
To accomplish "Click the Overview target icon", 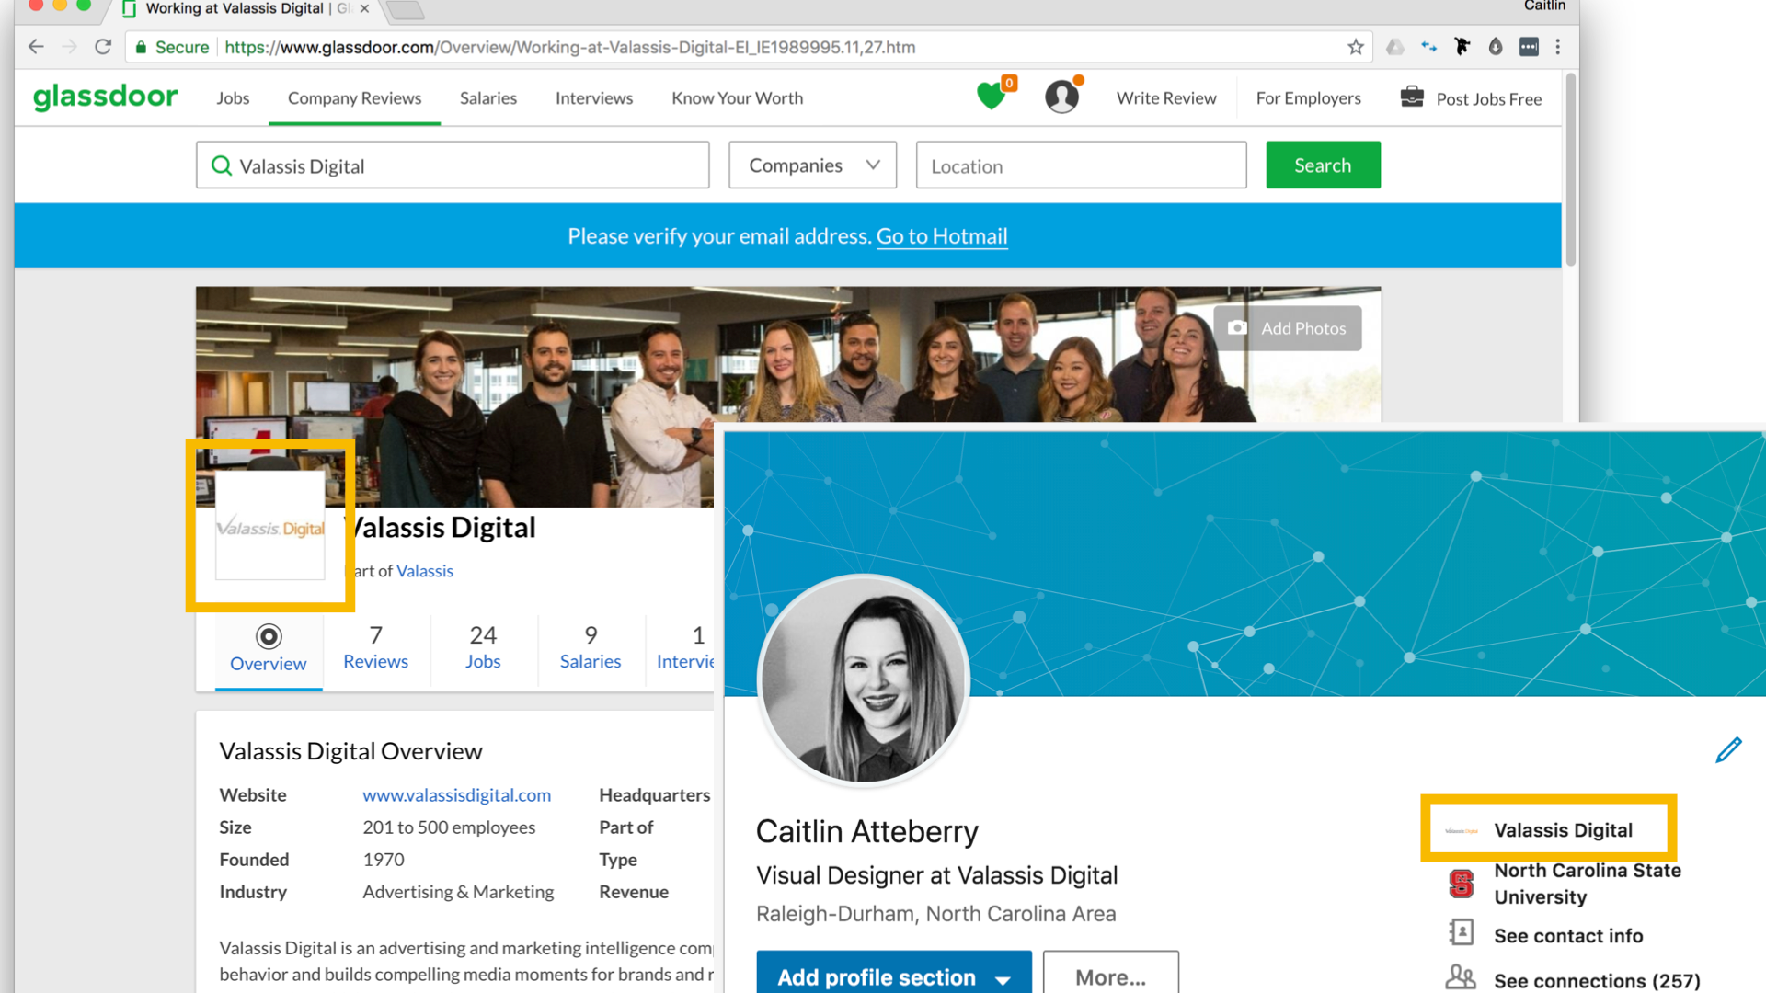I will (x=269, y=636).
